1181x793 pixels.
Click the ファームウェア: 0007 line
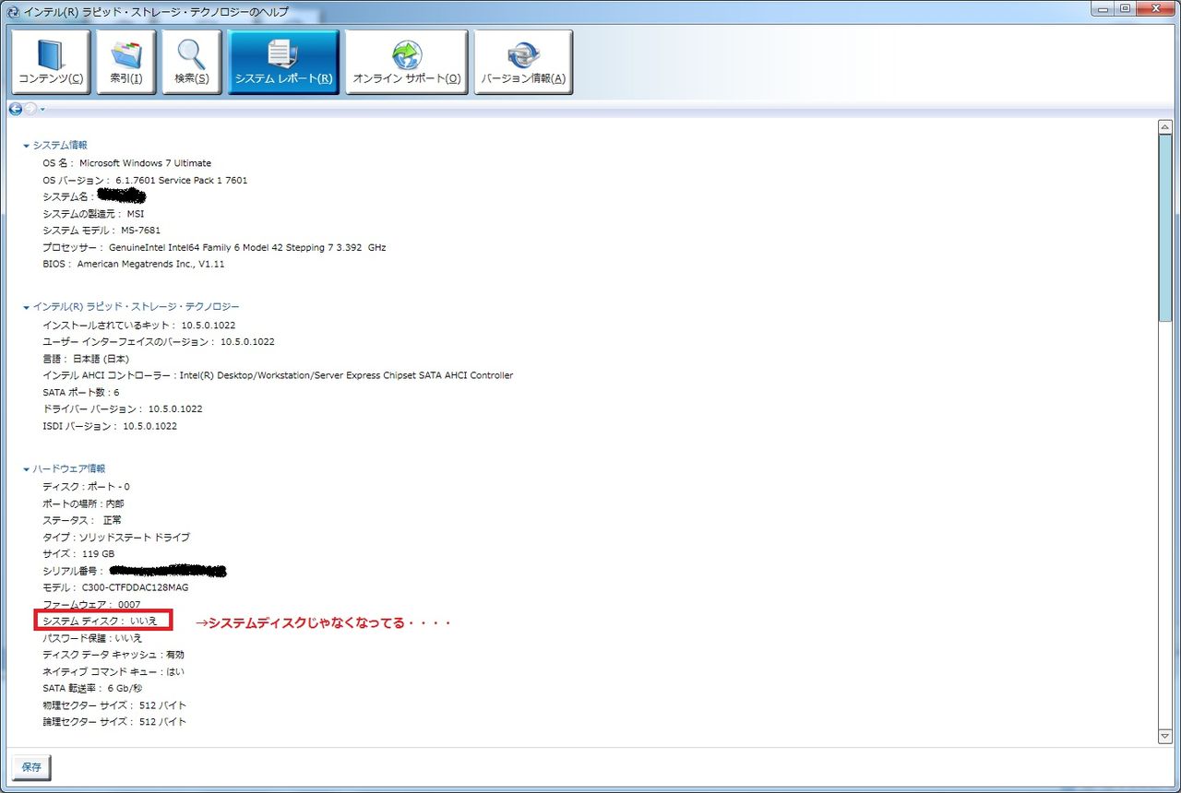[91, 605]
